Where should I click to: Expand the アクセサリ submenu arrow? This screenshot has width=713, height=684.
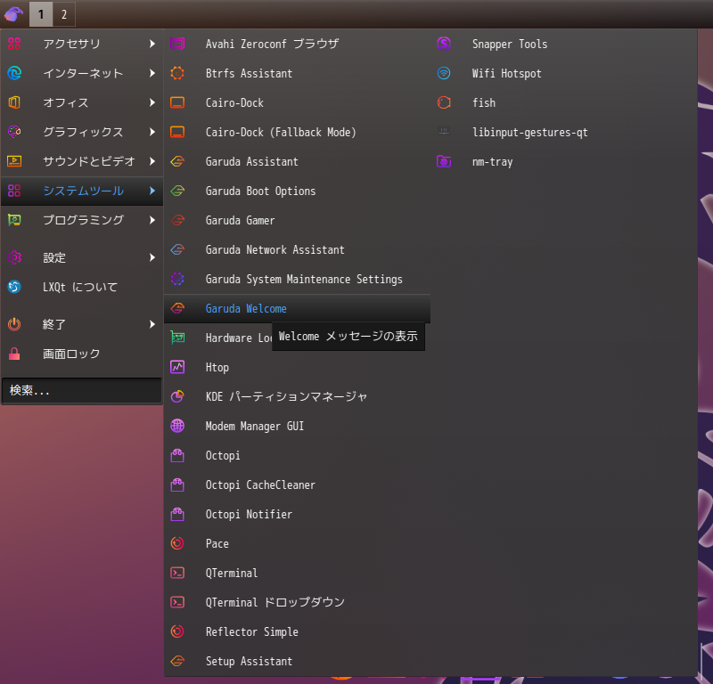[x=152, y=44]
